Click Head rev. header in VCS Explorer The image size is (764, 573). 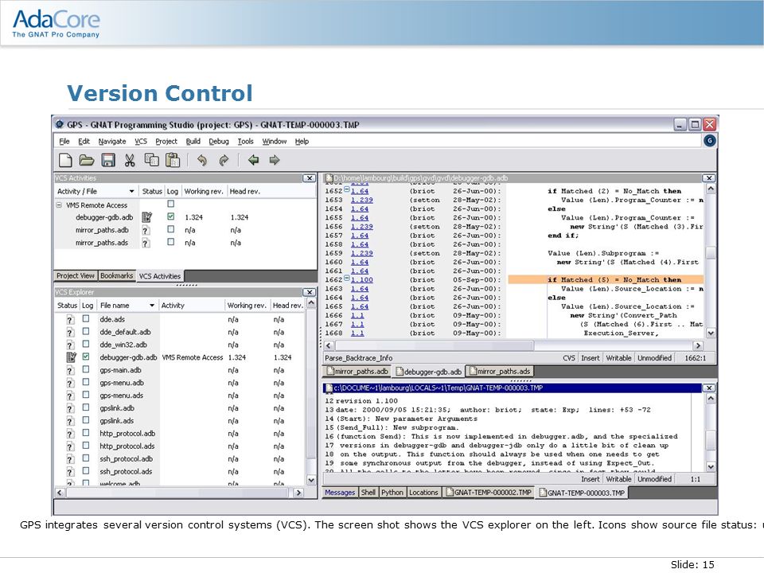coord(287,306)
